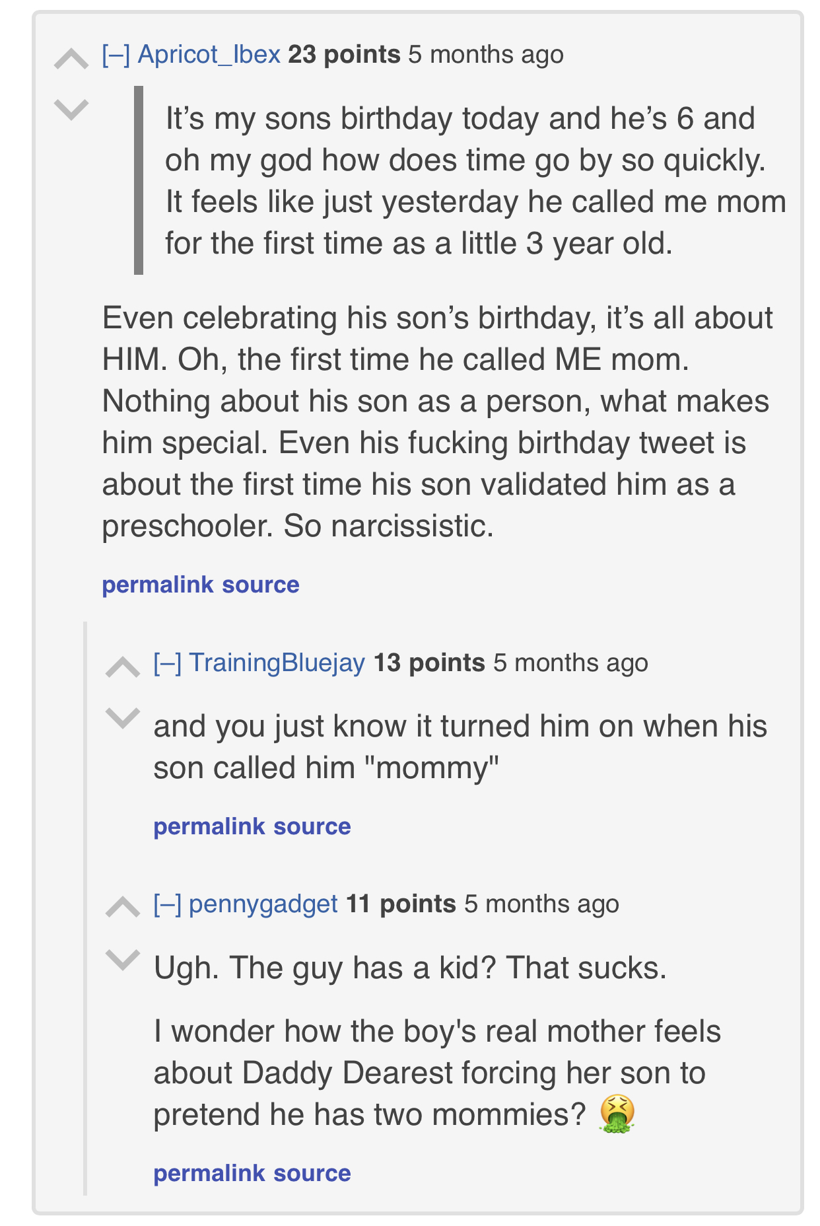View source of pennygadget's comment
Screen dimensions: 820x1226
pyautogui.click(x=312, y=1173)
